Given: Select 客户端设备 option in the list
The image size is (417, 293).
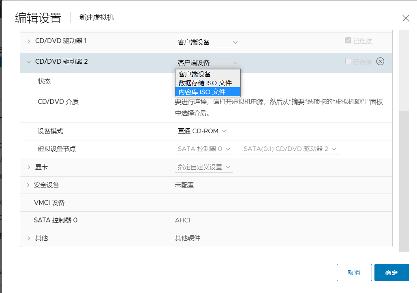Looking at the screenshot, I should click(x=208, y=74).
